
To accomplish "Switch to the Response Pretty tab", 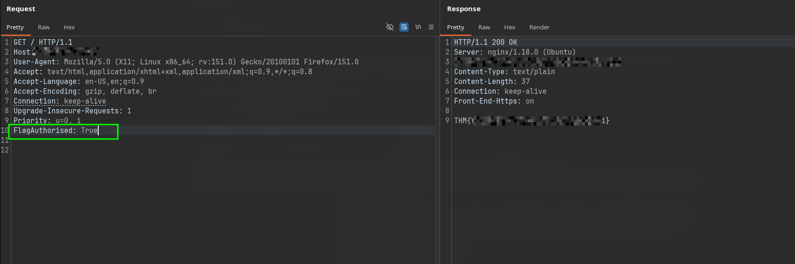I will [455, 28].
